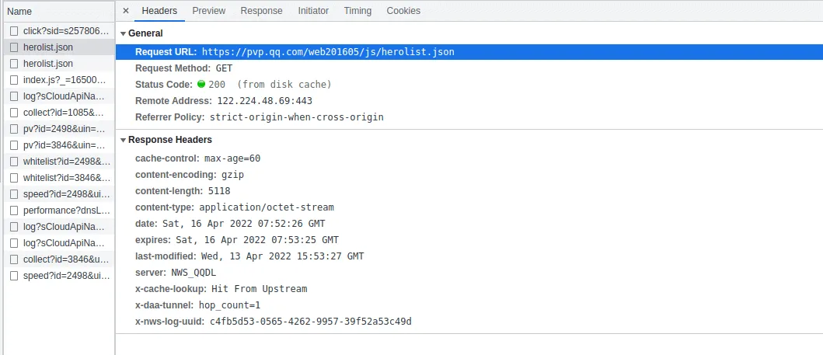This screenshot has width=823, height=355.
Task: Select the speed?id=2498 first request icon
Action: click(14, 194)
